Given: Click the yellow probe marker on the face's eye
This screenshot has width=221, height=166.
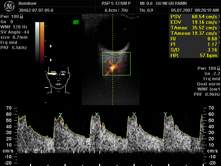Looking at the screenshot, I should point(52,74).
